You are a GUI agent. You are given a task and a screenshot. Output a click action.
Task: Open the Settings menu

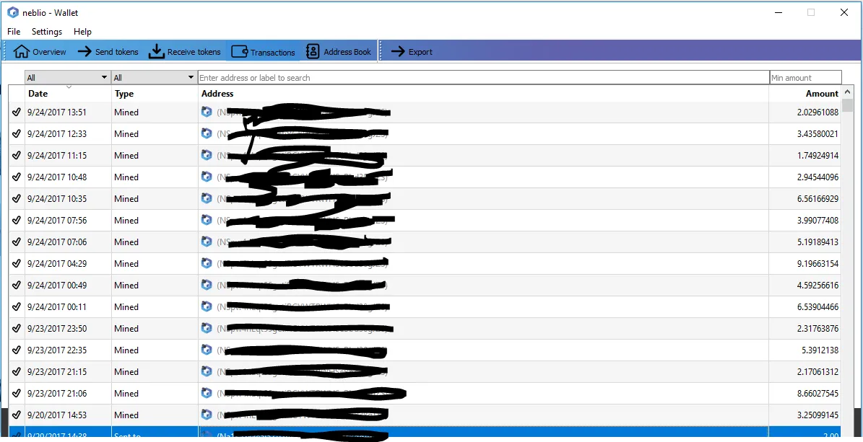(47, 31)
